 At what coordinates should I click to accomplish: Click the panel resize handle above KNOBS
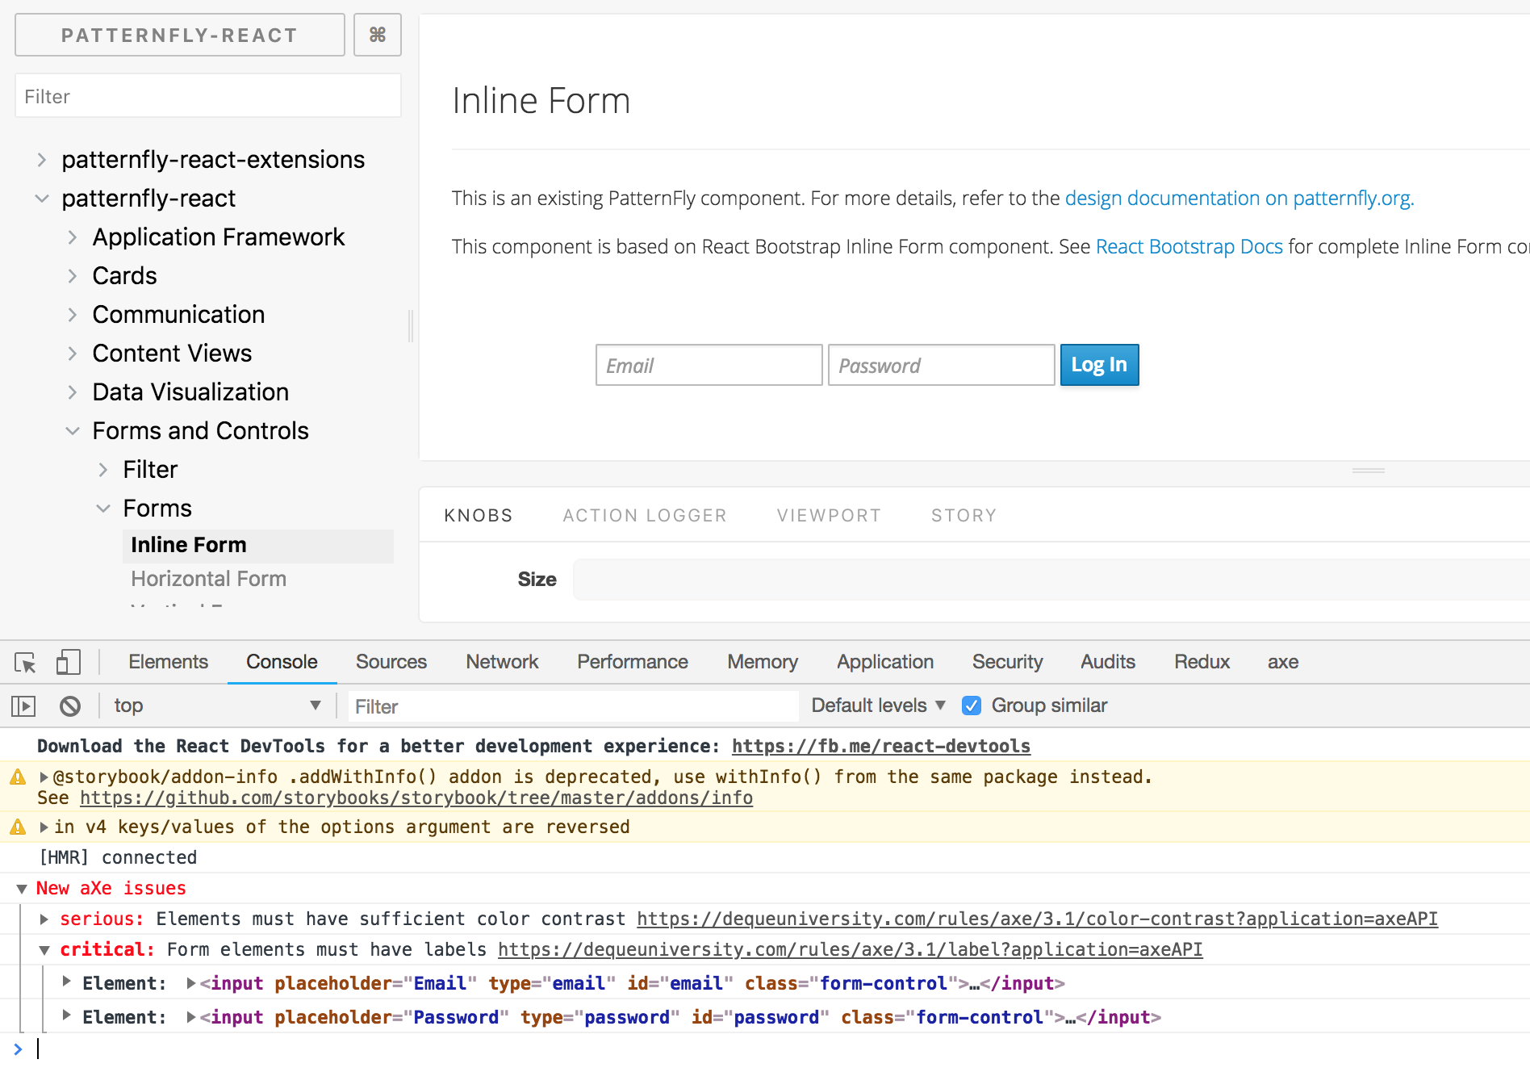click(1368, 470)
